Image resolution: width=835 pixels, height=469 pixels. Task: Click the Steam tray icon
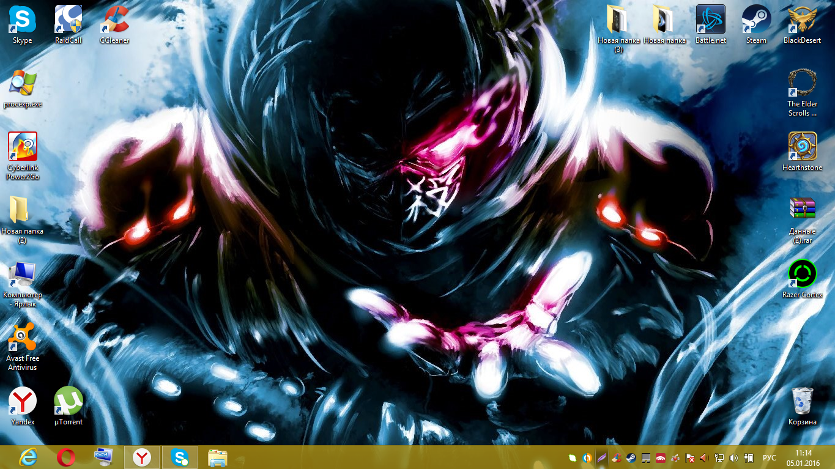631,457
